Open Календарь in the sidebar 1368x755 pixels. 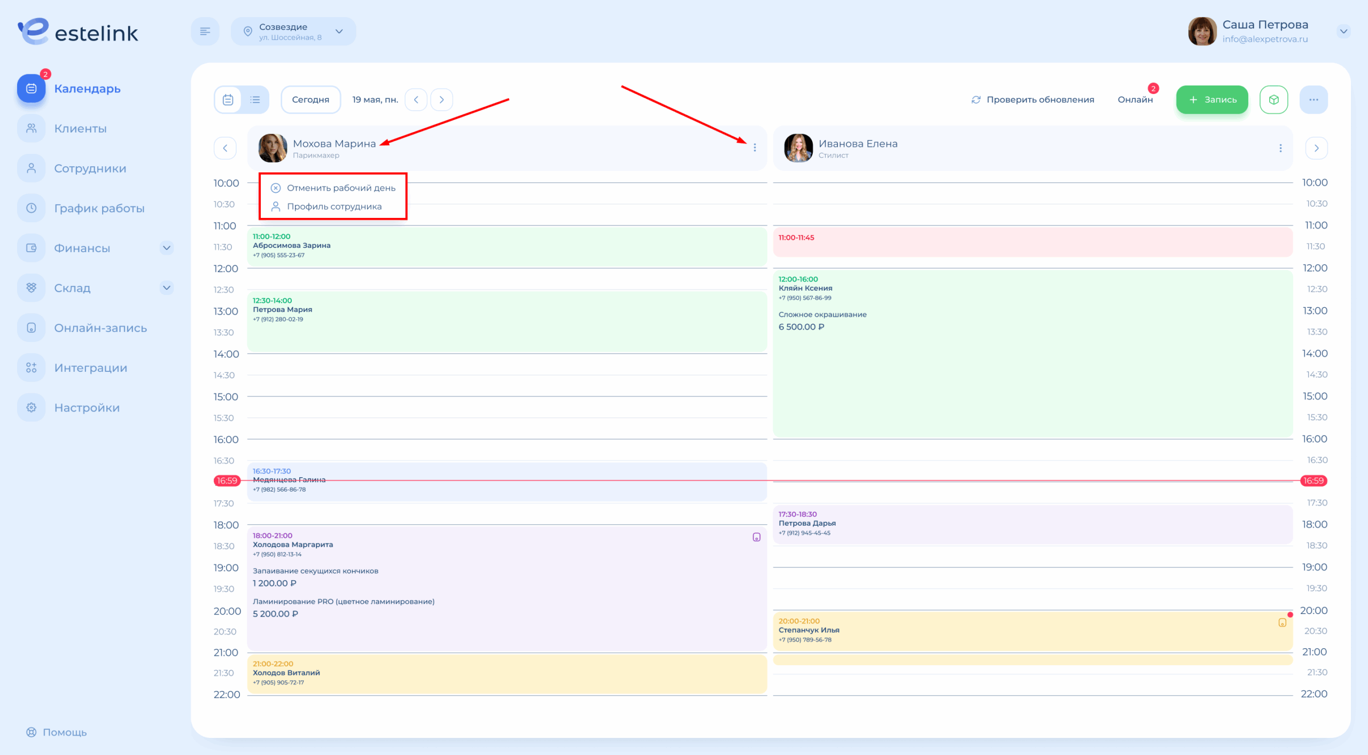coord(88,89)
